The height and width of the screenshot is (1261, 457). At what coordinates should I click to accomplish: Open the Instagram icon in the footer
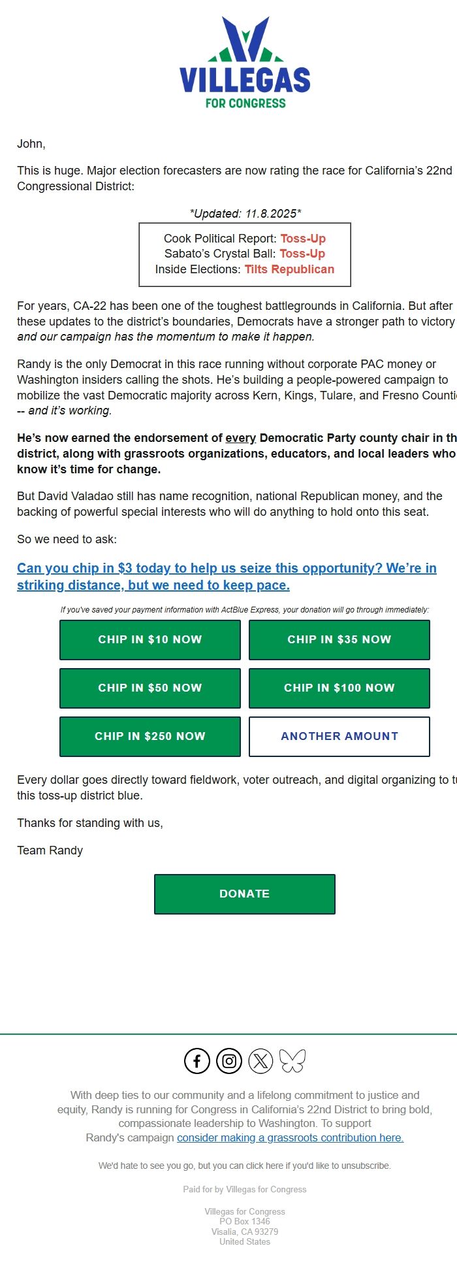[229, 1061]
